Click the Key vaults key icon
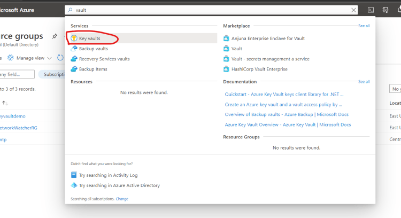 pyautogui.click(x=74, y=38)
